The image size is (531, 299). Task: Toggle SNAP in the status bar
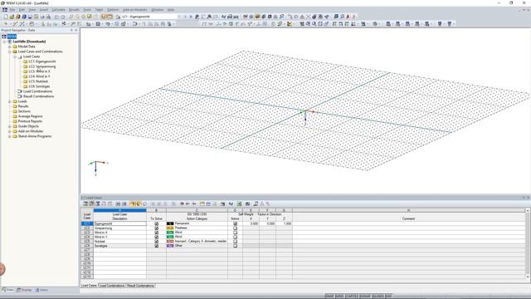click(x=330, y=296)
